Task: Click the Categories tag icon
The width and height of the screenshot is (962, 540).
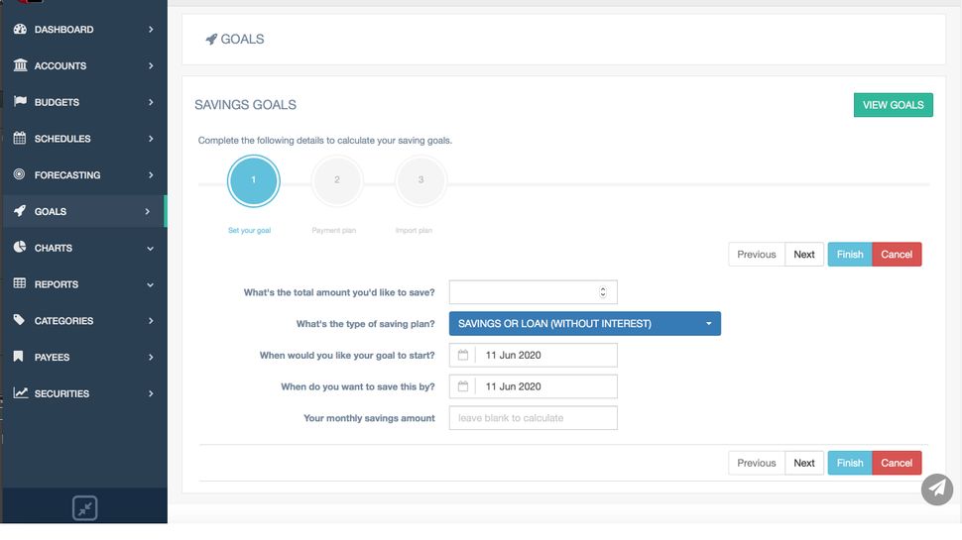Action: (x=20, y=321)
